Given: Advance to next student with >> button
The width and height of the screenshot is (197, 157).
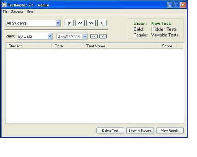Looking at the screenshot, I should point(91,23).
